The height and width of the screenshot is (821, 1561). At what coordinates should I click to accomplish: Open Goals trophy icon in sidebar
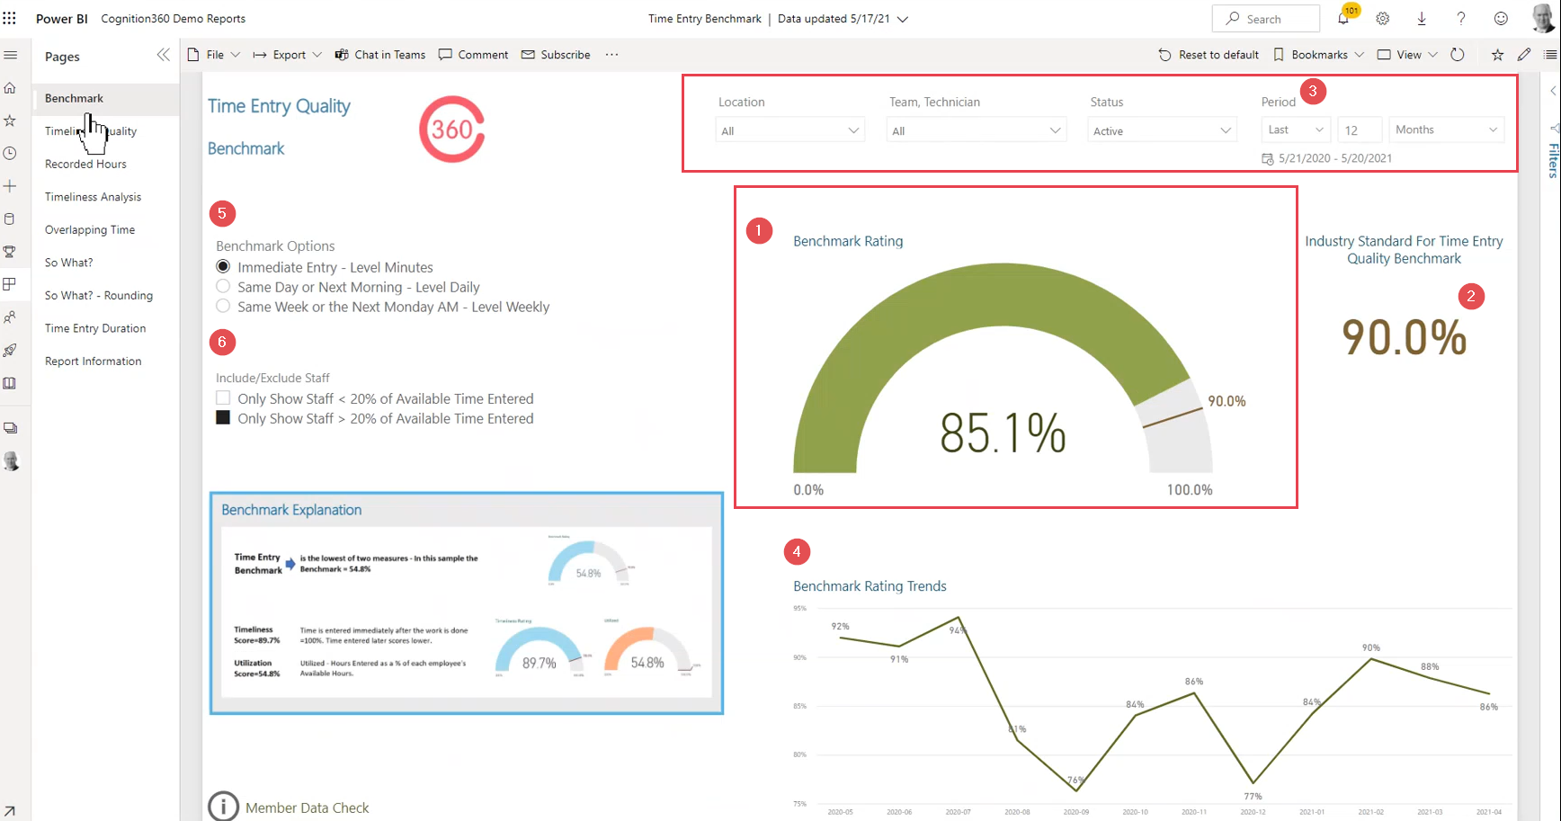click(x=11, y=252)
